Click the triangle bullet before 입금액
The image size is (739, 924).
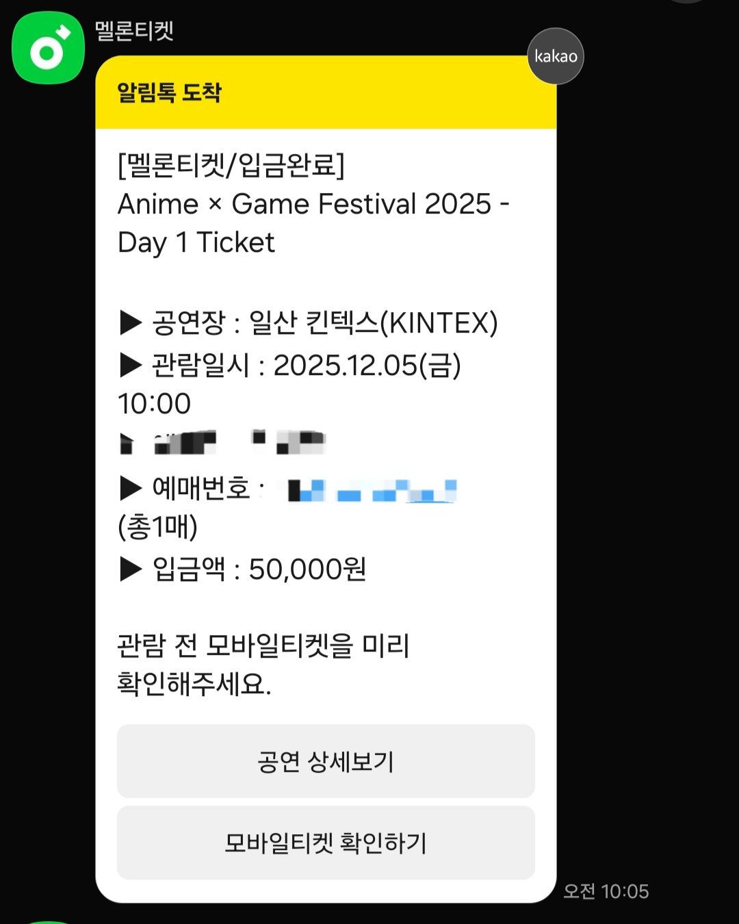click(130, 569)
